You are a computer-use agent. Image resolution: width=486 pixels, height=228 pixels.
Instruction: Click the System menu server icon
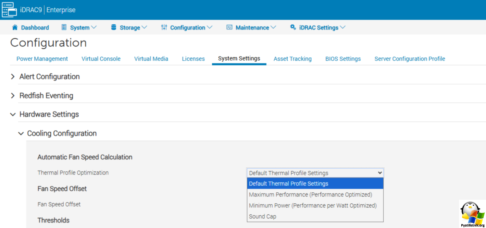(64, 28)
